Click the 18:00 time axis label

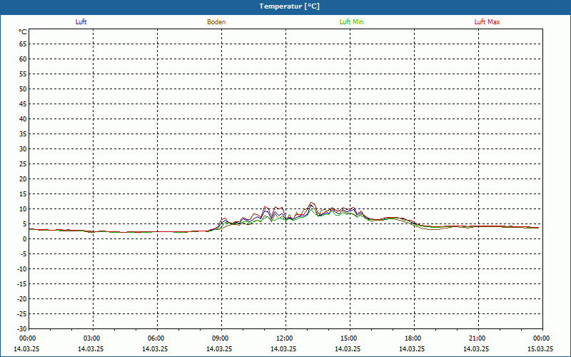pyautogui.click(x=413, y=338)
